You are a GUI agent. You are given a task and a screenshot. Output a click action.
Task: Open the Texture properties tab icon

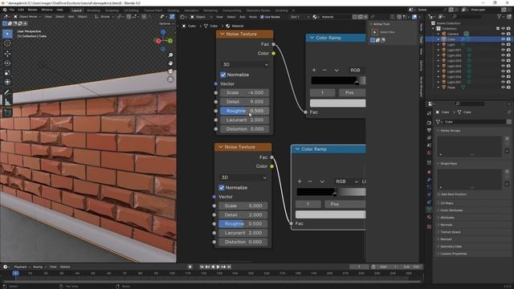pyautogui.click(x=429, y=226)
